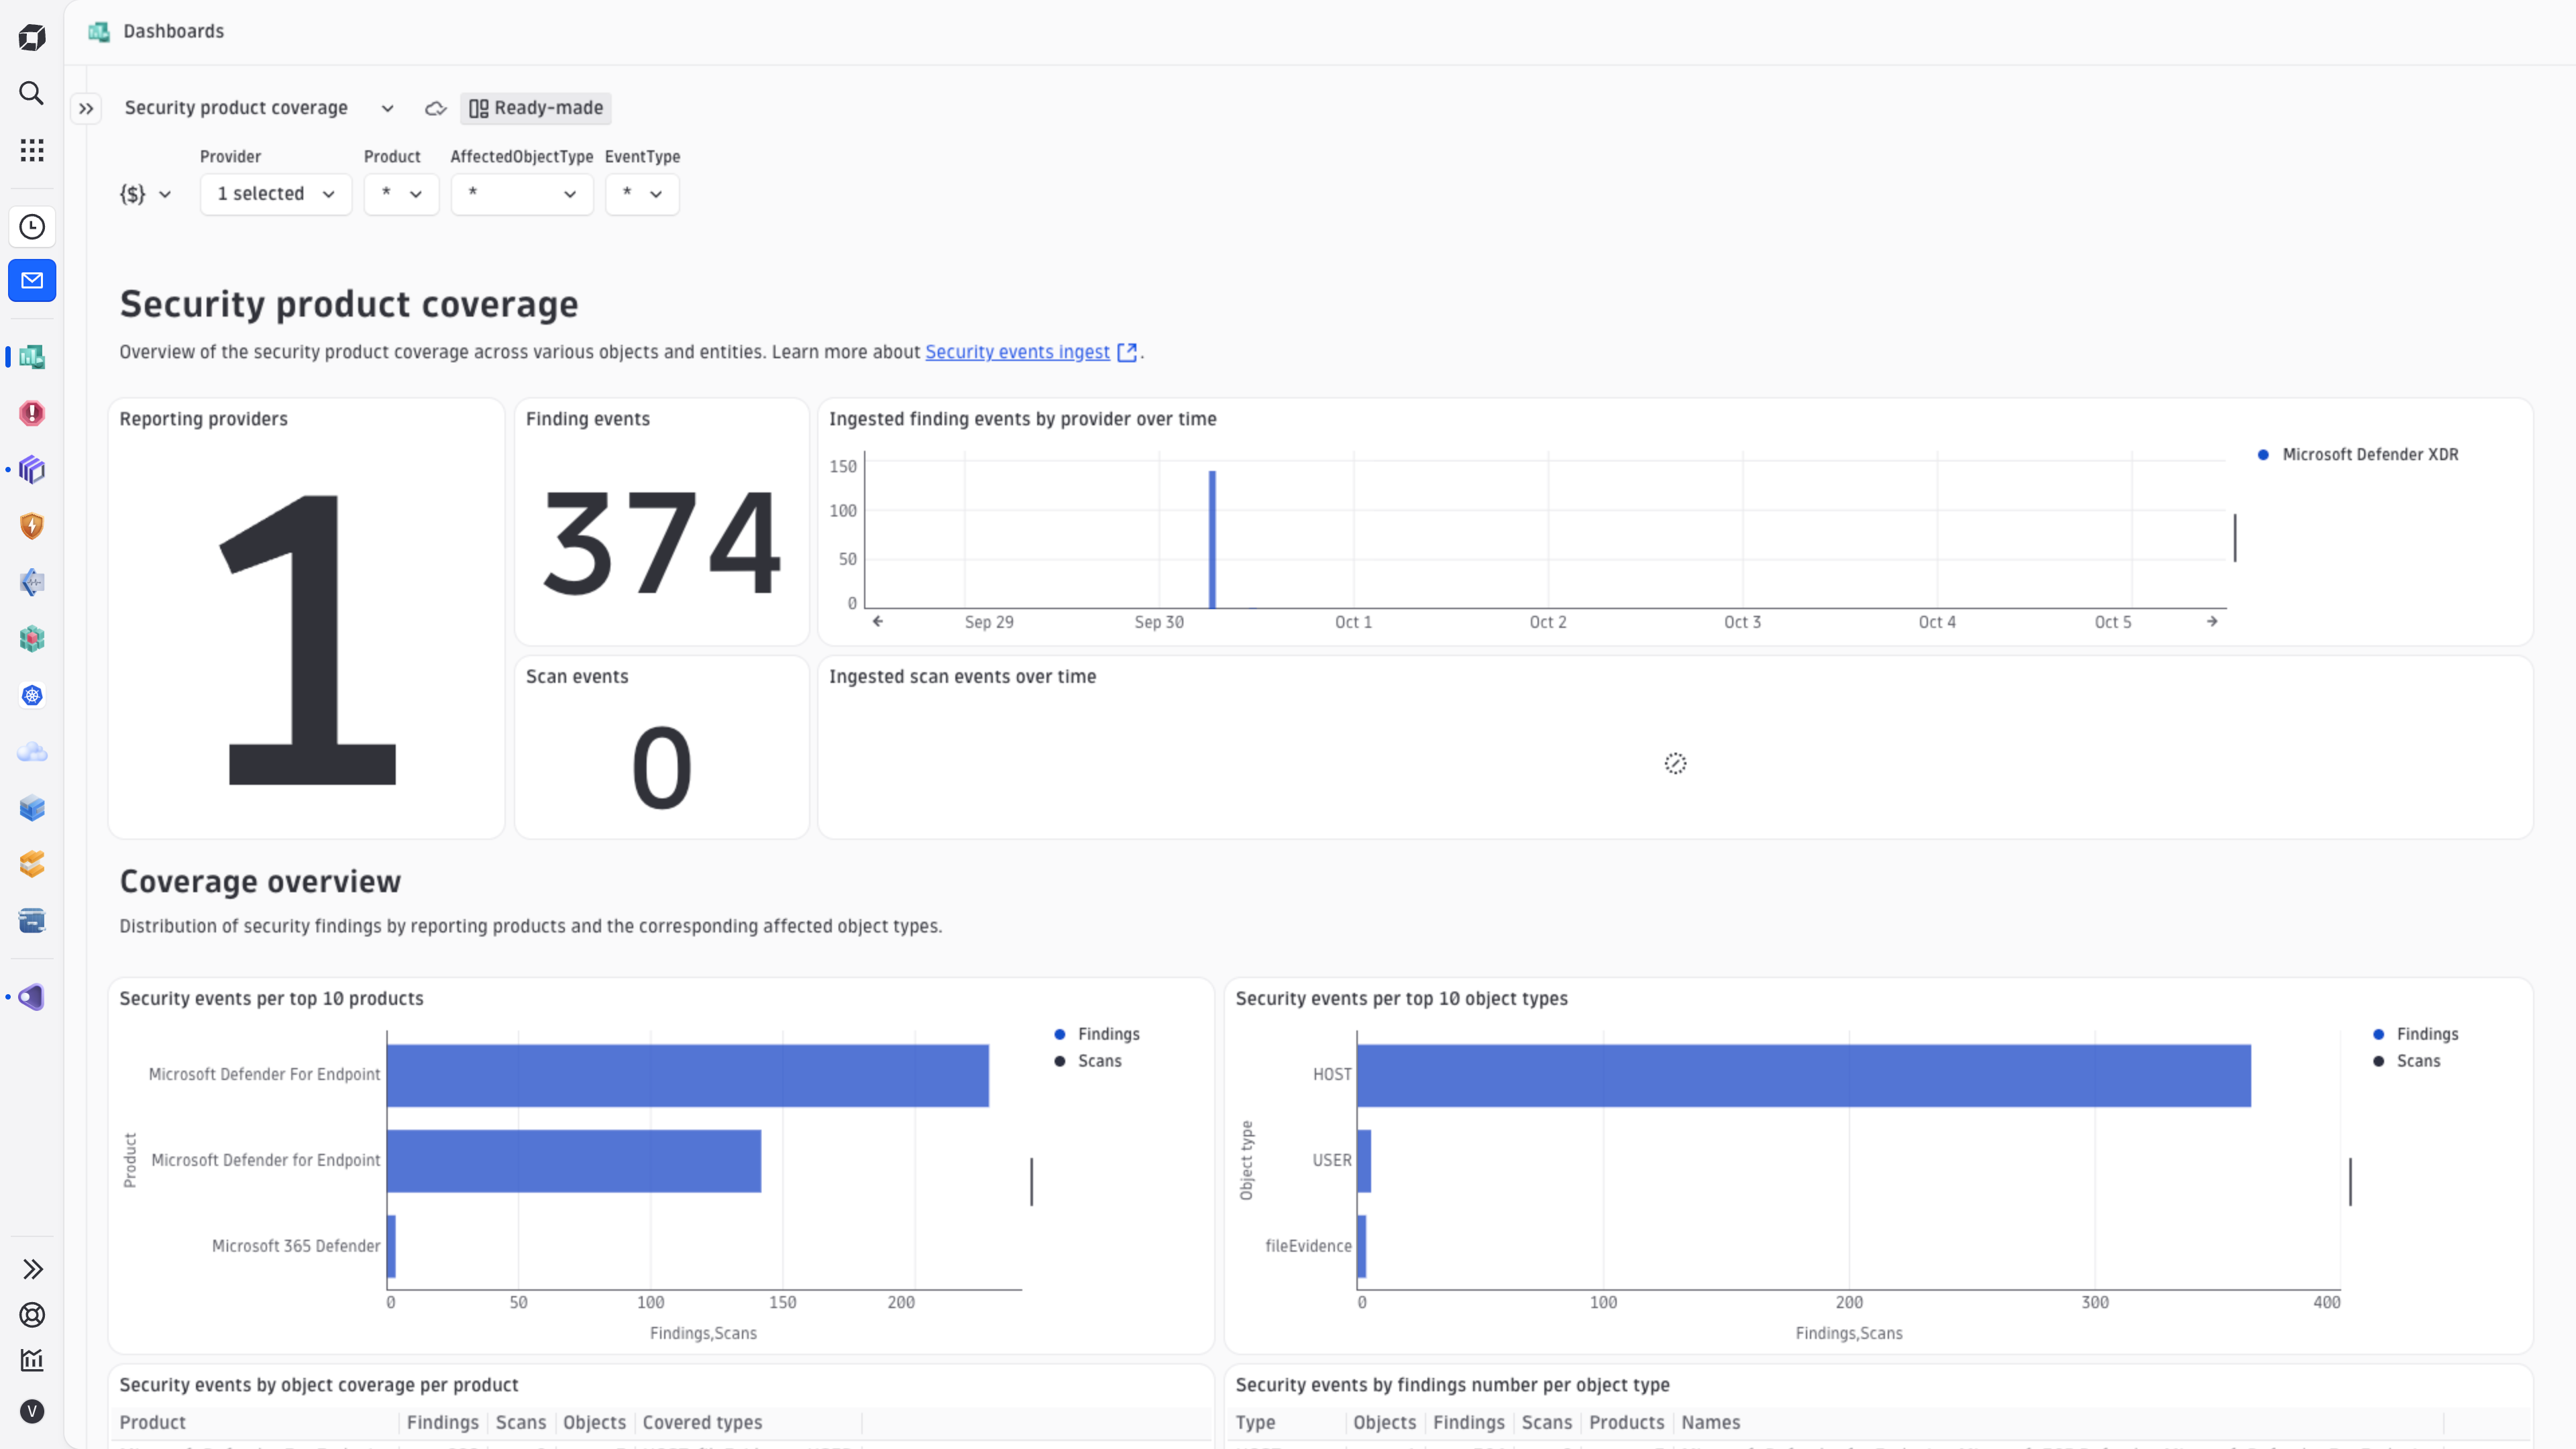This screenshot has height=1449, width=2576.
Task: Open the Security product coverage title dropdown
Action: tap(387, 108)
